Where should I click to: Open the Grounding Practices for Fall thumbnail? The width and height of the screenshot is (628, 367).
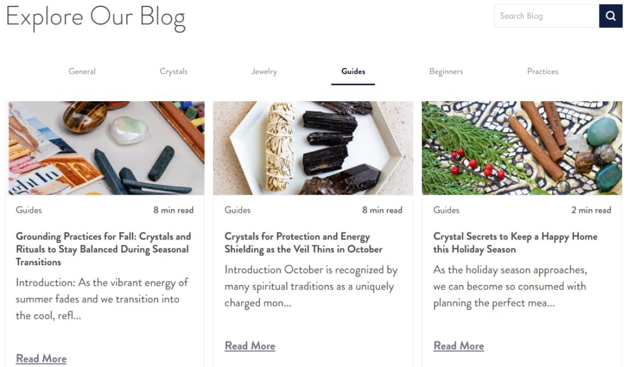click(106, 148)
